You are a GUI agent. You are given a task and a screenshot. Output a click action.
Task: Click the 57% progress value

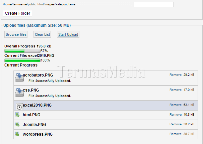[44, 51]
